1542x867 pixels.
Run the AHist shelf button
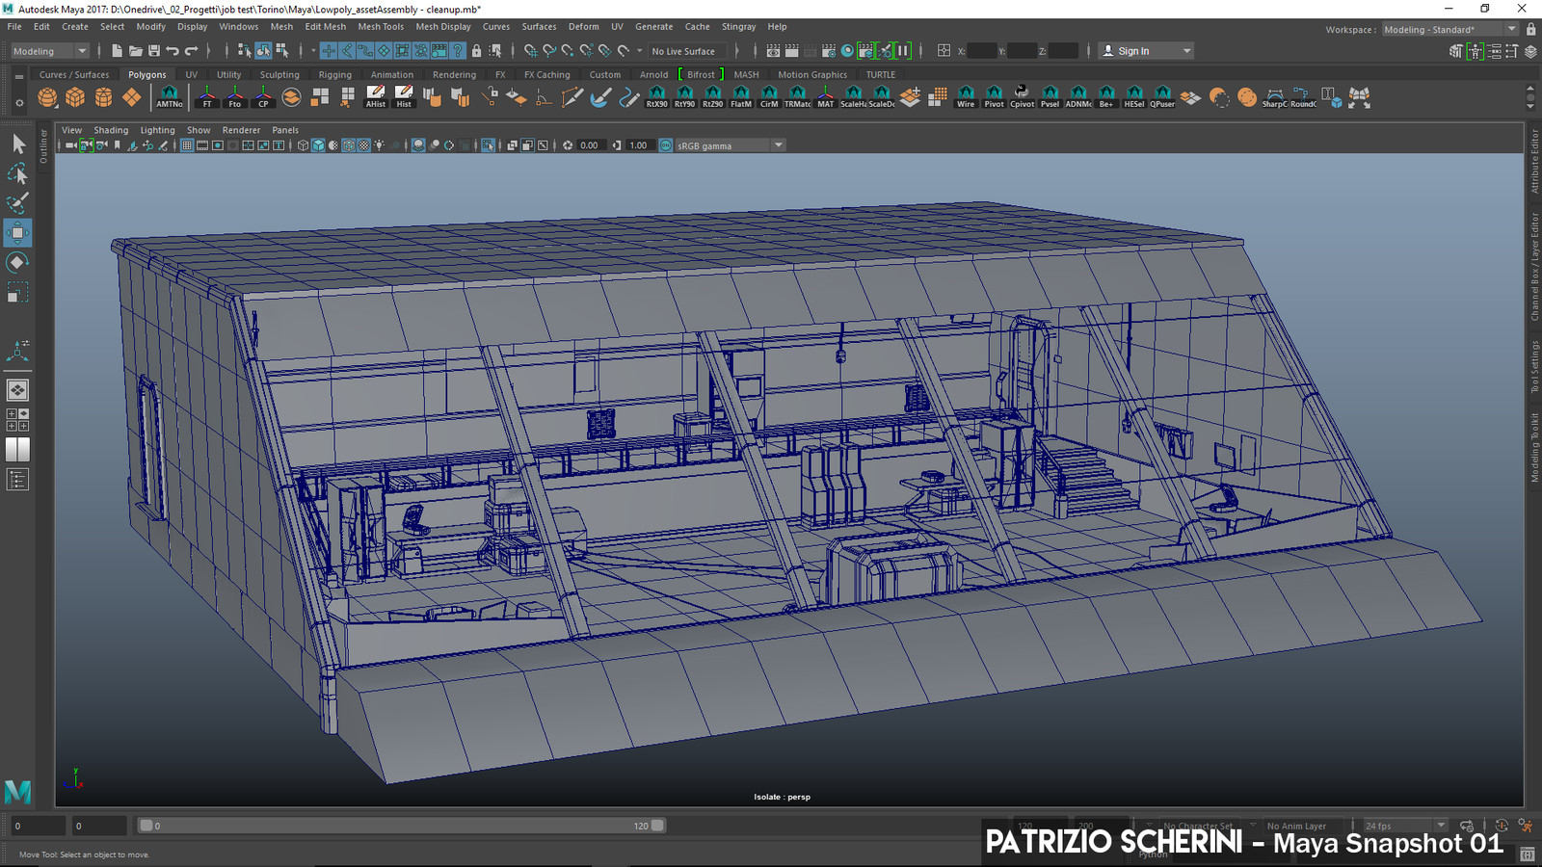[x=376, y=97]
